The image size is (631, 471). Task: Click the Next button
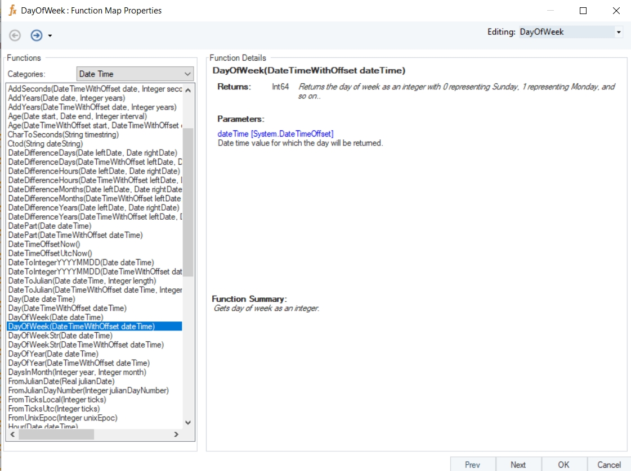pyautogui.click(x=518, y=464)
